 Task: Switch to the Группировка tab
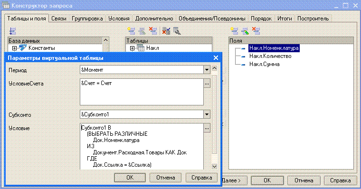click(87, 19)
